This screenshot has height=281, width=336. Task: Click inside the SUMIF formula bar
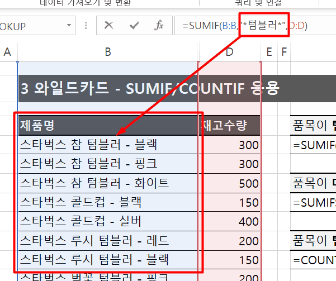pyautogui.click(x=255, y=25)
